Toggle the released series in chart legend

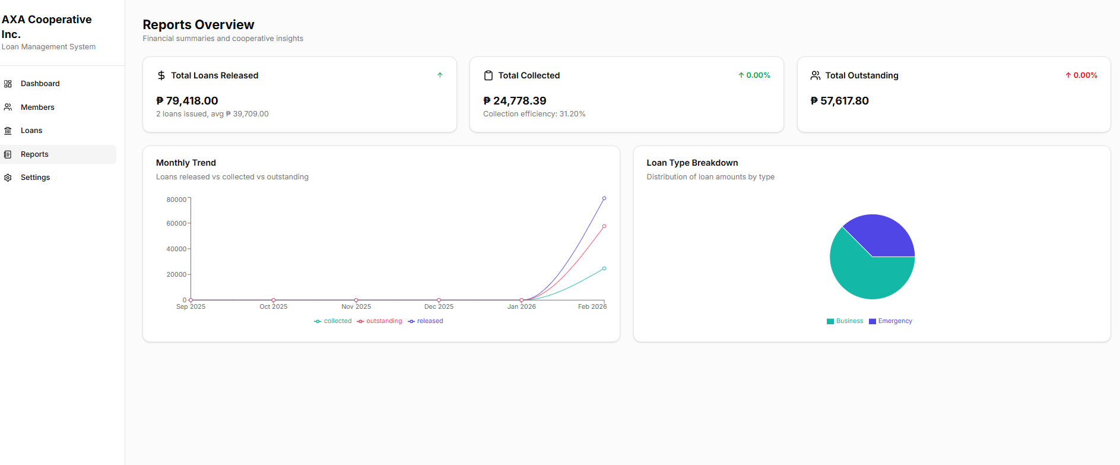point(426,321)
